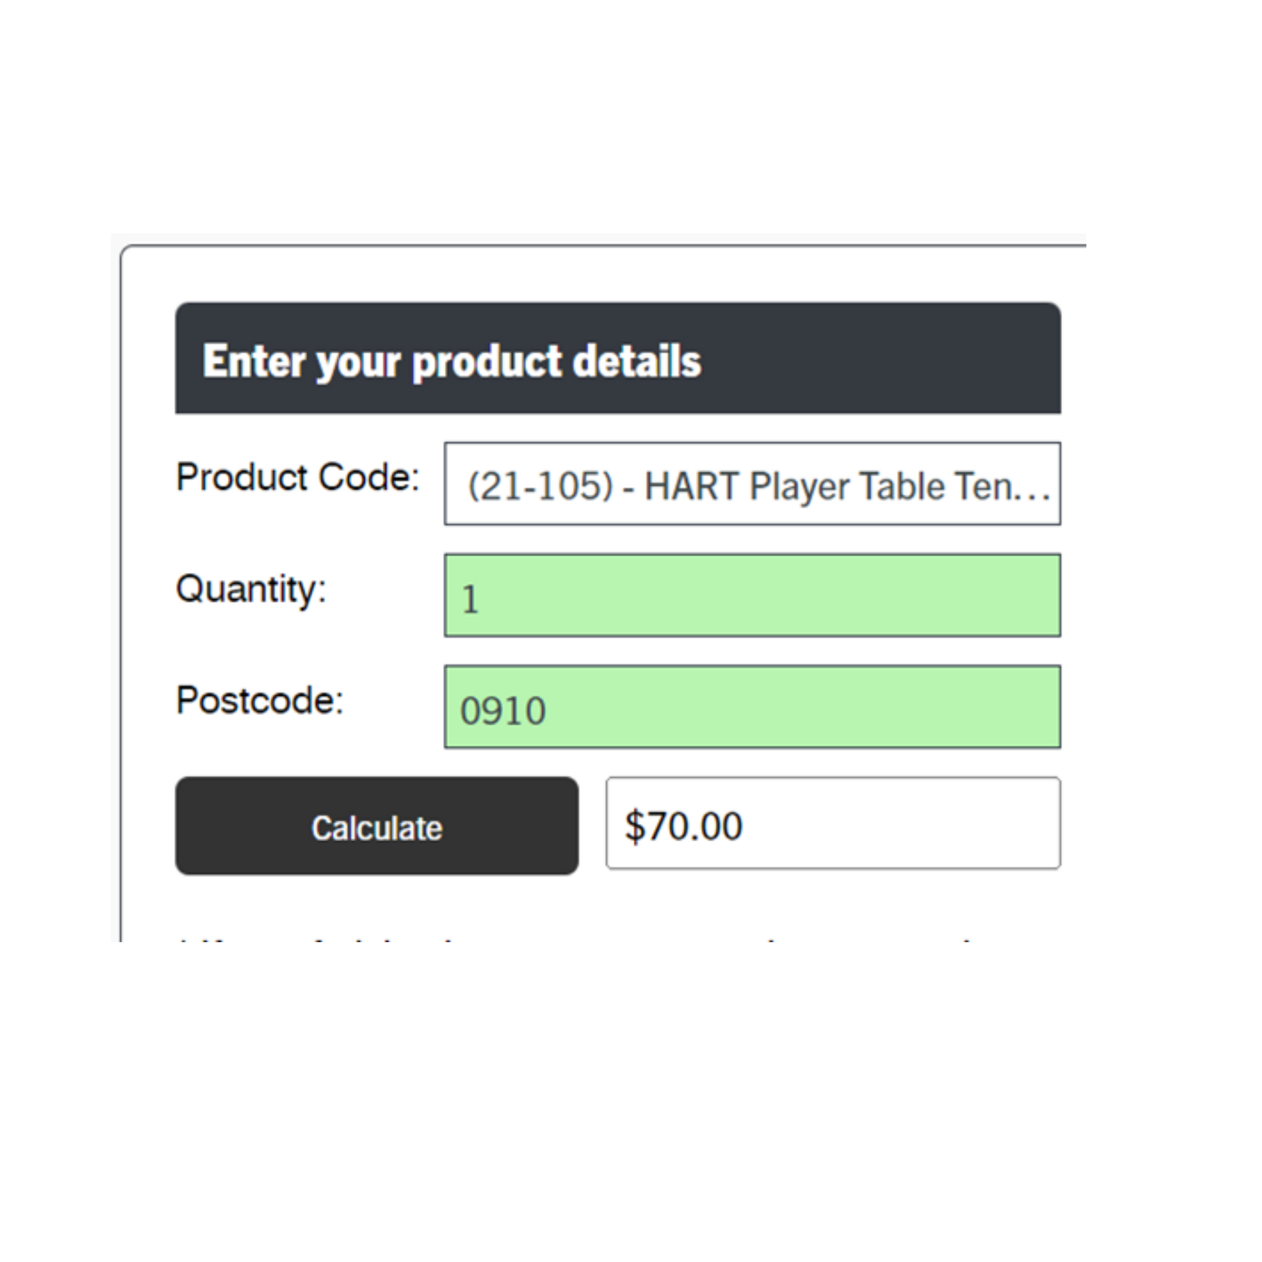Click the dollar sign in the result box
The height and width of the screenshot is (1262, 1262).
(634, 825)
